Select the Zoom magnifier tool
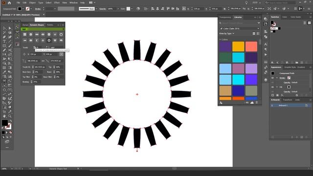The height and width of the screenshot is (176, 313). click(x=10, y=116)
